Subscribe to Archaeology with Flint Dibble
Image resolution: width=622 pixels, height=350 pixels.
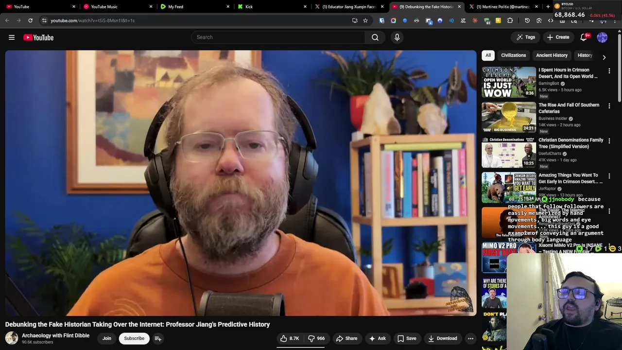134,338
